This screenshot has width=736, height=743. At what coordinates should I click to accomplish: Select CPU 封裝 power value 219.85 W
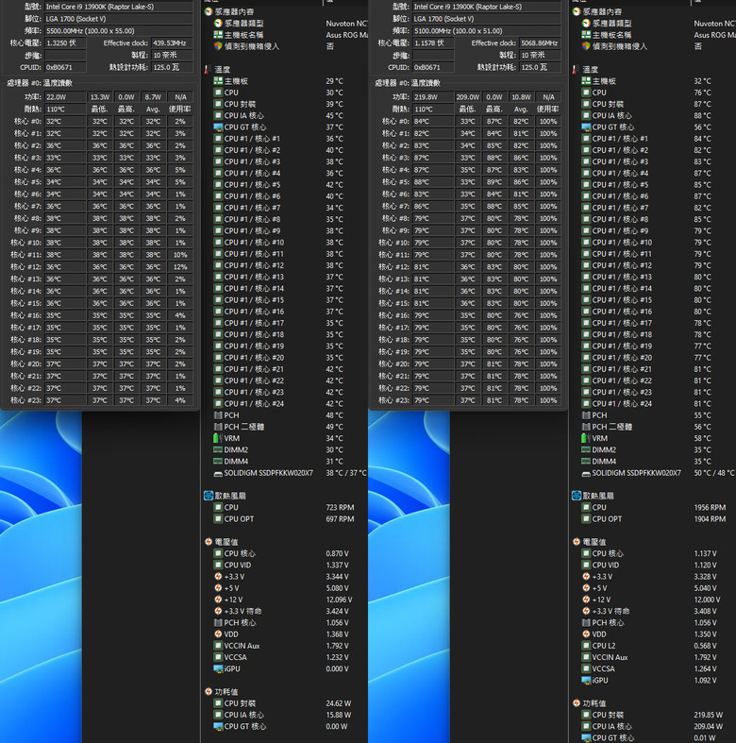click(708, 715)
